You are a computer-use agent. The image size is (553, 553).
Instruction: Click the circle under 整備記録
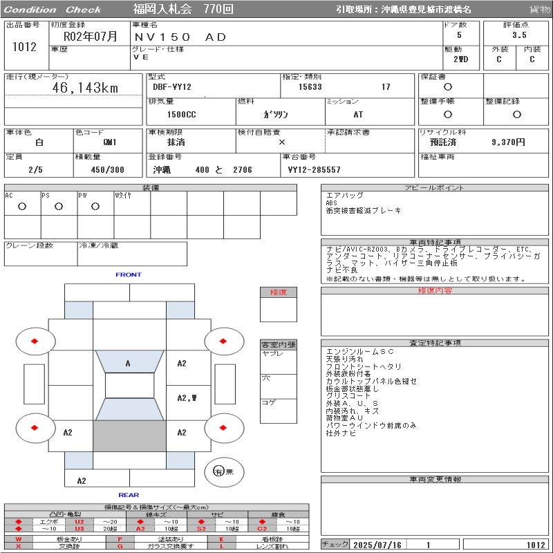tap(516, 114)
